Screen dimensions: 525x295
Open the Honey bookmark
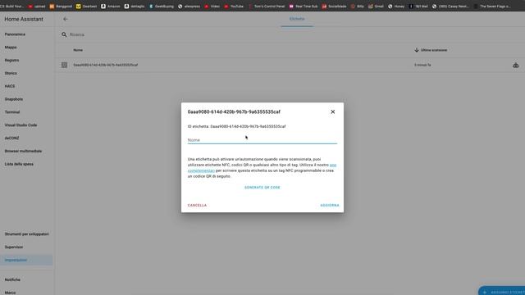(396, 6)
